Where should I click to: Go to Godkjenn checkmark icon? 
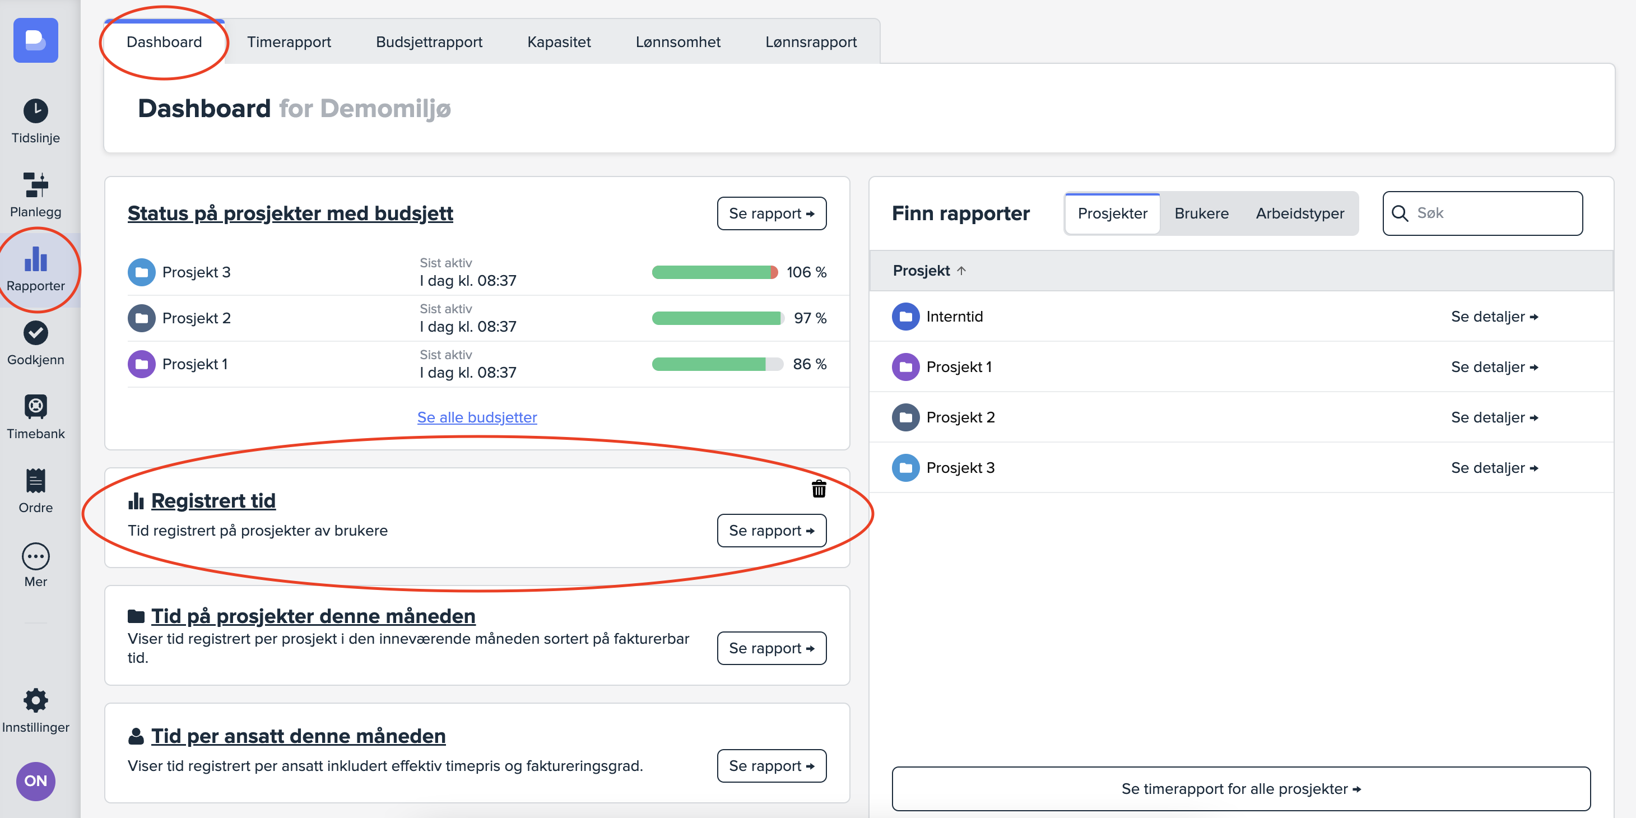click(35, 342)
